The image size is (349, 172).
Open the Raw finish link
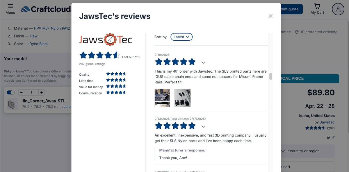tap(34, 36)
